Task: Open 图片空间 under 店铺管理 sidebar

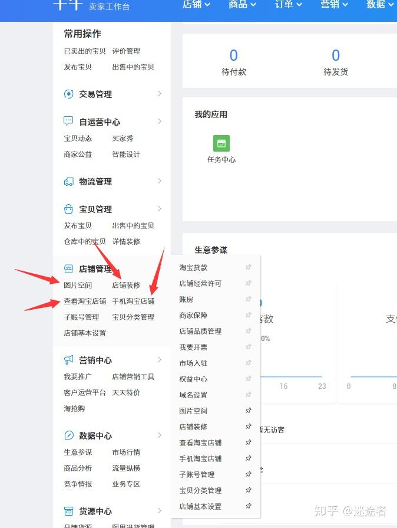Action: 78,285
